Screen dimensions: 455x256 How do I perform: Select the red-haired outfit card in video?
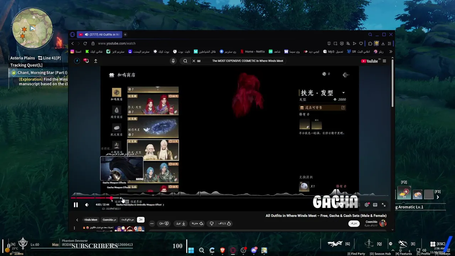click(153, 104)
